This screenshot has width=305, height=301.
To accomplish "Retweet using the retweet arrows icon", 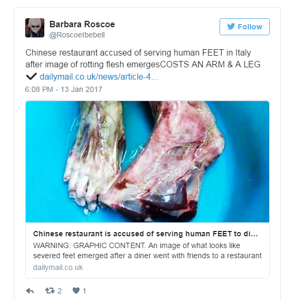I will click(x=50, y=291).
